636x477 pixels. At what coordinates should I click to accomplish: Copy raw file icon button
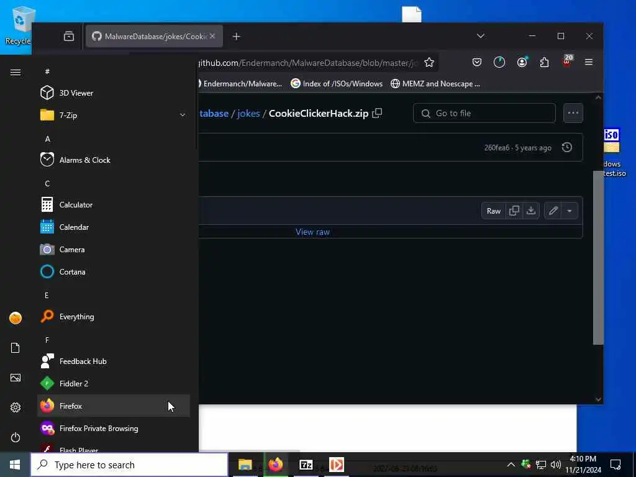tap(514, 211)
